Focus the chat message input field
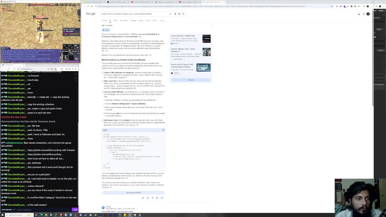This screenshot has width=386, height=217. click(44, 209)
